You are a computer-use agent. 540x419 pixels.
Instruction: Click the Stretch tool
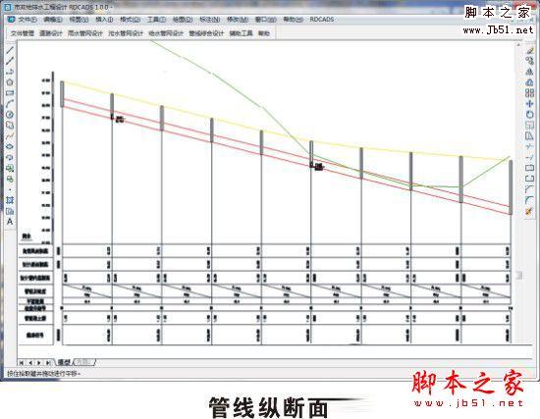click(x=529, y=135)
